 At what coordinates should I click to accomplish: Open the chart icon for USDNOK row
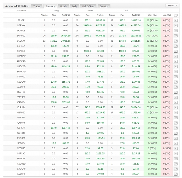coord(176,56)
